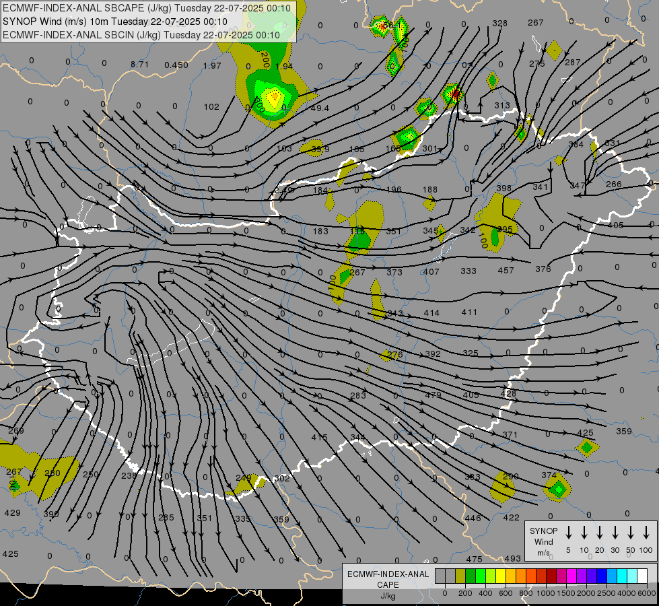Click the 8.71 value on the map
This screenshot has height=606, width=659.
139,65
